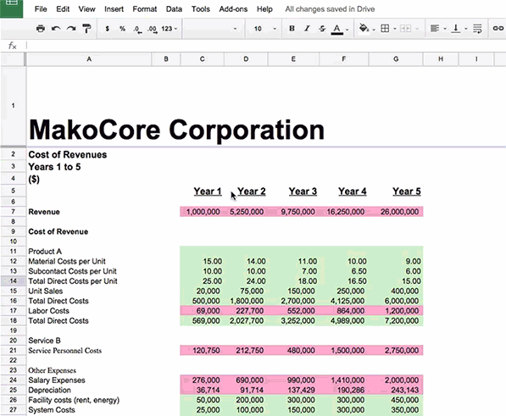Viewport: 506px width, 416px height.
Task: Click the Redo arrow
Action: [x=71, y=29]
